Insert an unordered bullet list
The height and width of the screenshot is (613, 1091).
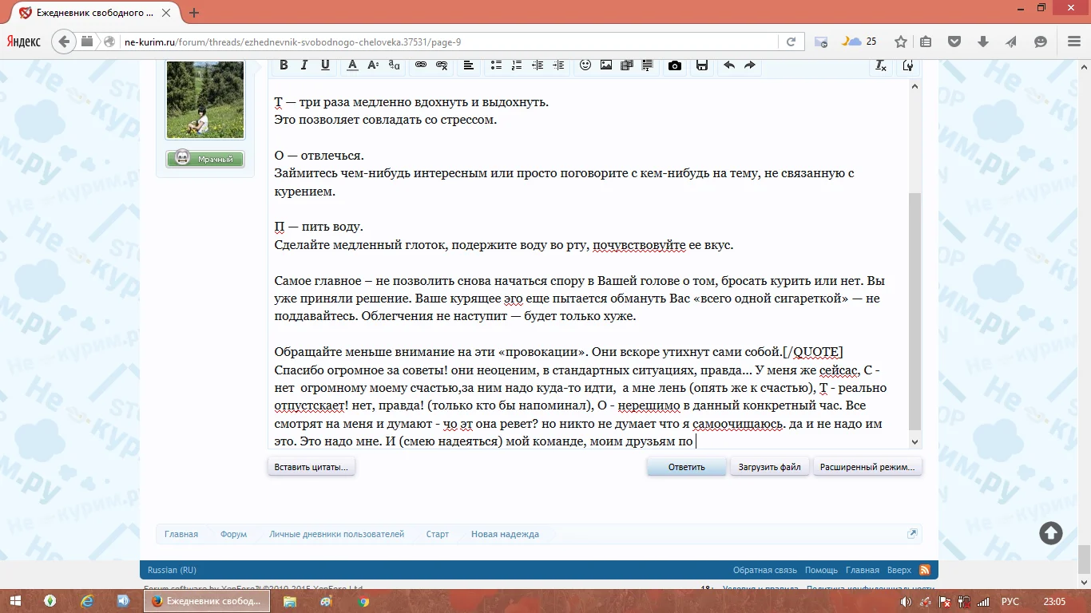[496, 65]
